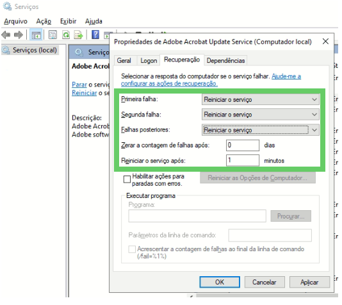
Task: Click the Back arrow toolbar icon
Action: point(6,35)
